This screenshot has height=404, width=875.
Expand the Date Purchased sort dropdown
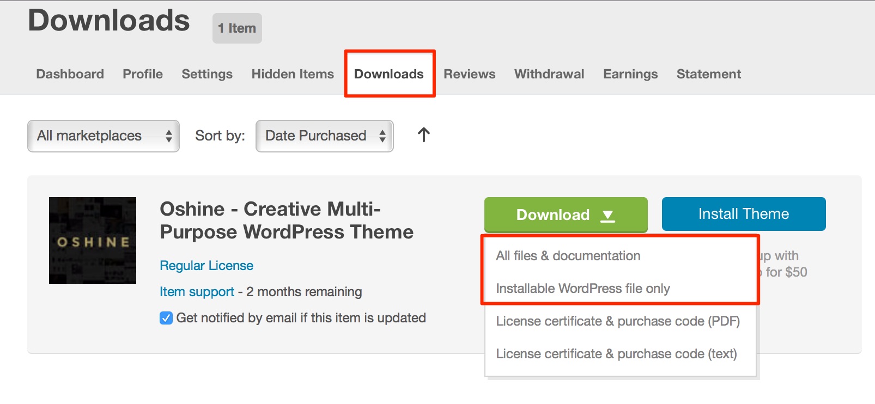tap(325, 136)
